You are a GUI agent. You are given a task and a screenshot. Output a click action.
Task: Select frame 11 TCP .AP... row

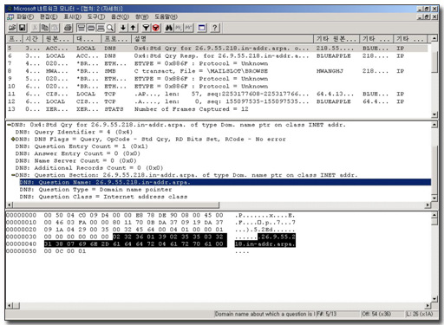[x=217, y=94]
